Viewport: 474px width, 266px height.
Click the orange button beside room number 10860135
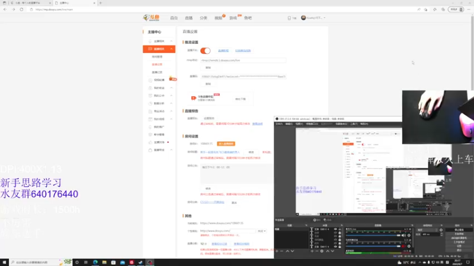[x=226, y=144]
